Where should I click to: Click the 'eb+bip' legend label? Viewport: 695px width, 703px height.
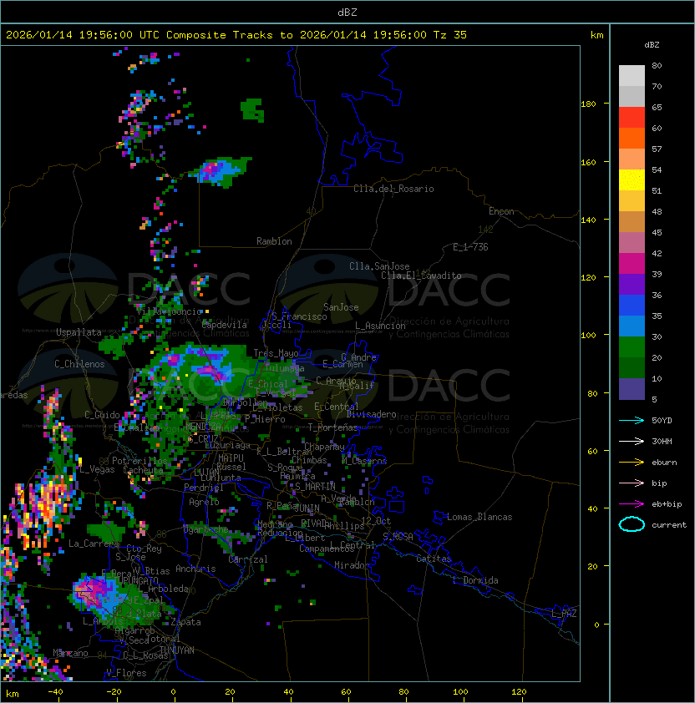(x=667, y=504)
